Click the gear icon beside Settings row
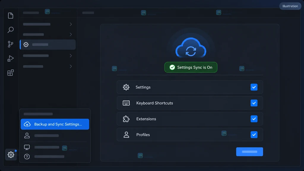 (x=126, y=87)
